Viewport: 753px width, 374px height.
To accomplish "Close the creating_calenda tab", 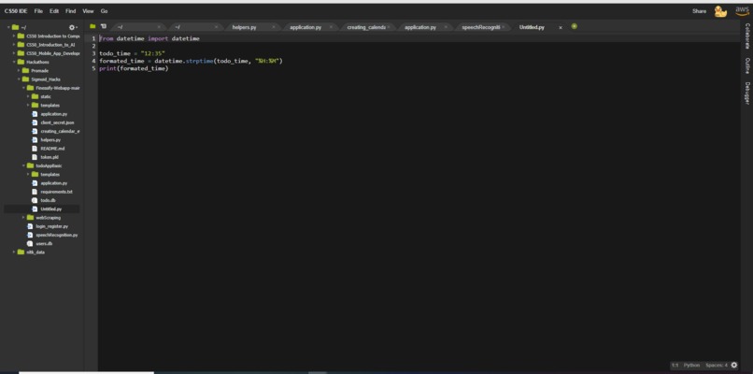I will point(388,27).
